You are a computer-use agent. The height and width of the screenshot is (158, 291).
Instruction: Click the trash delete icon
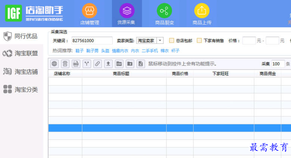pos(65,64)
